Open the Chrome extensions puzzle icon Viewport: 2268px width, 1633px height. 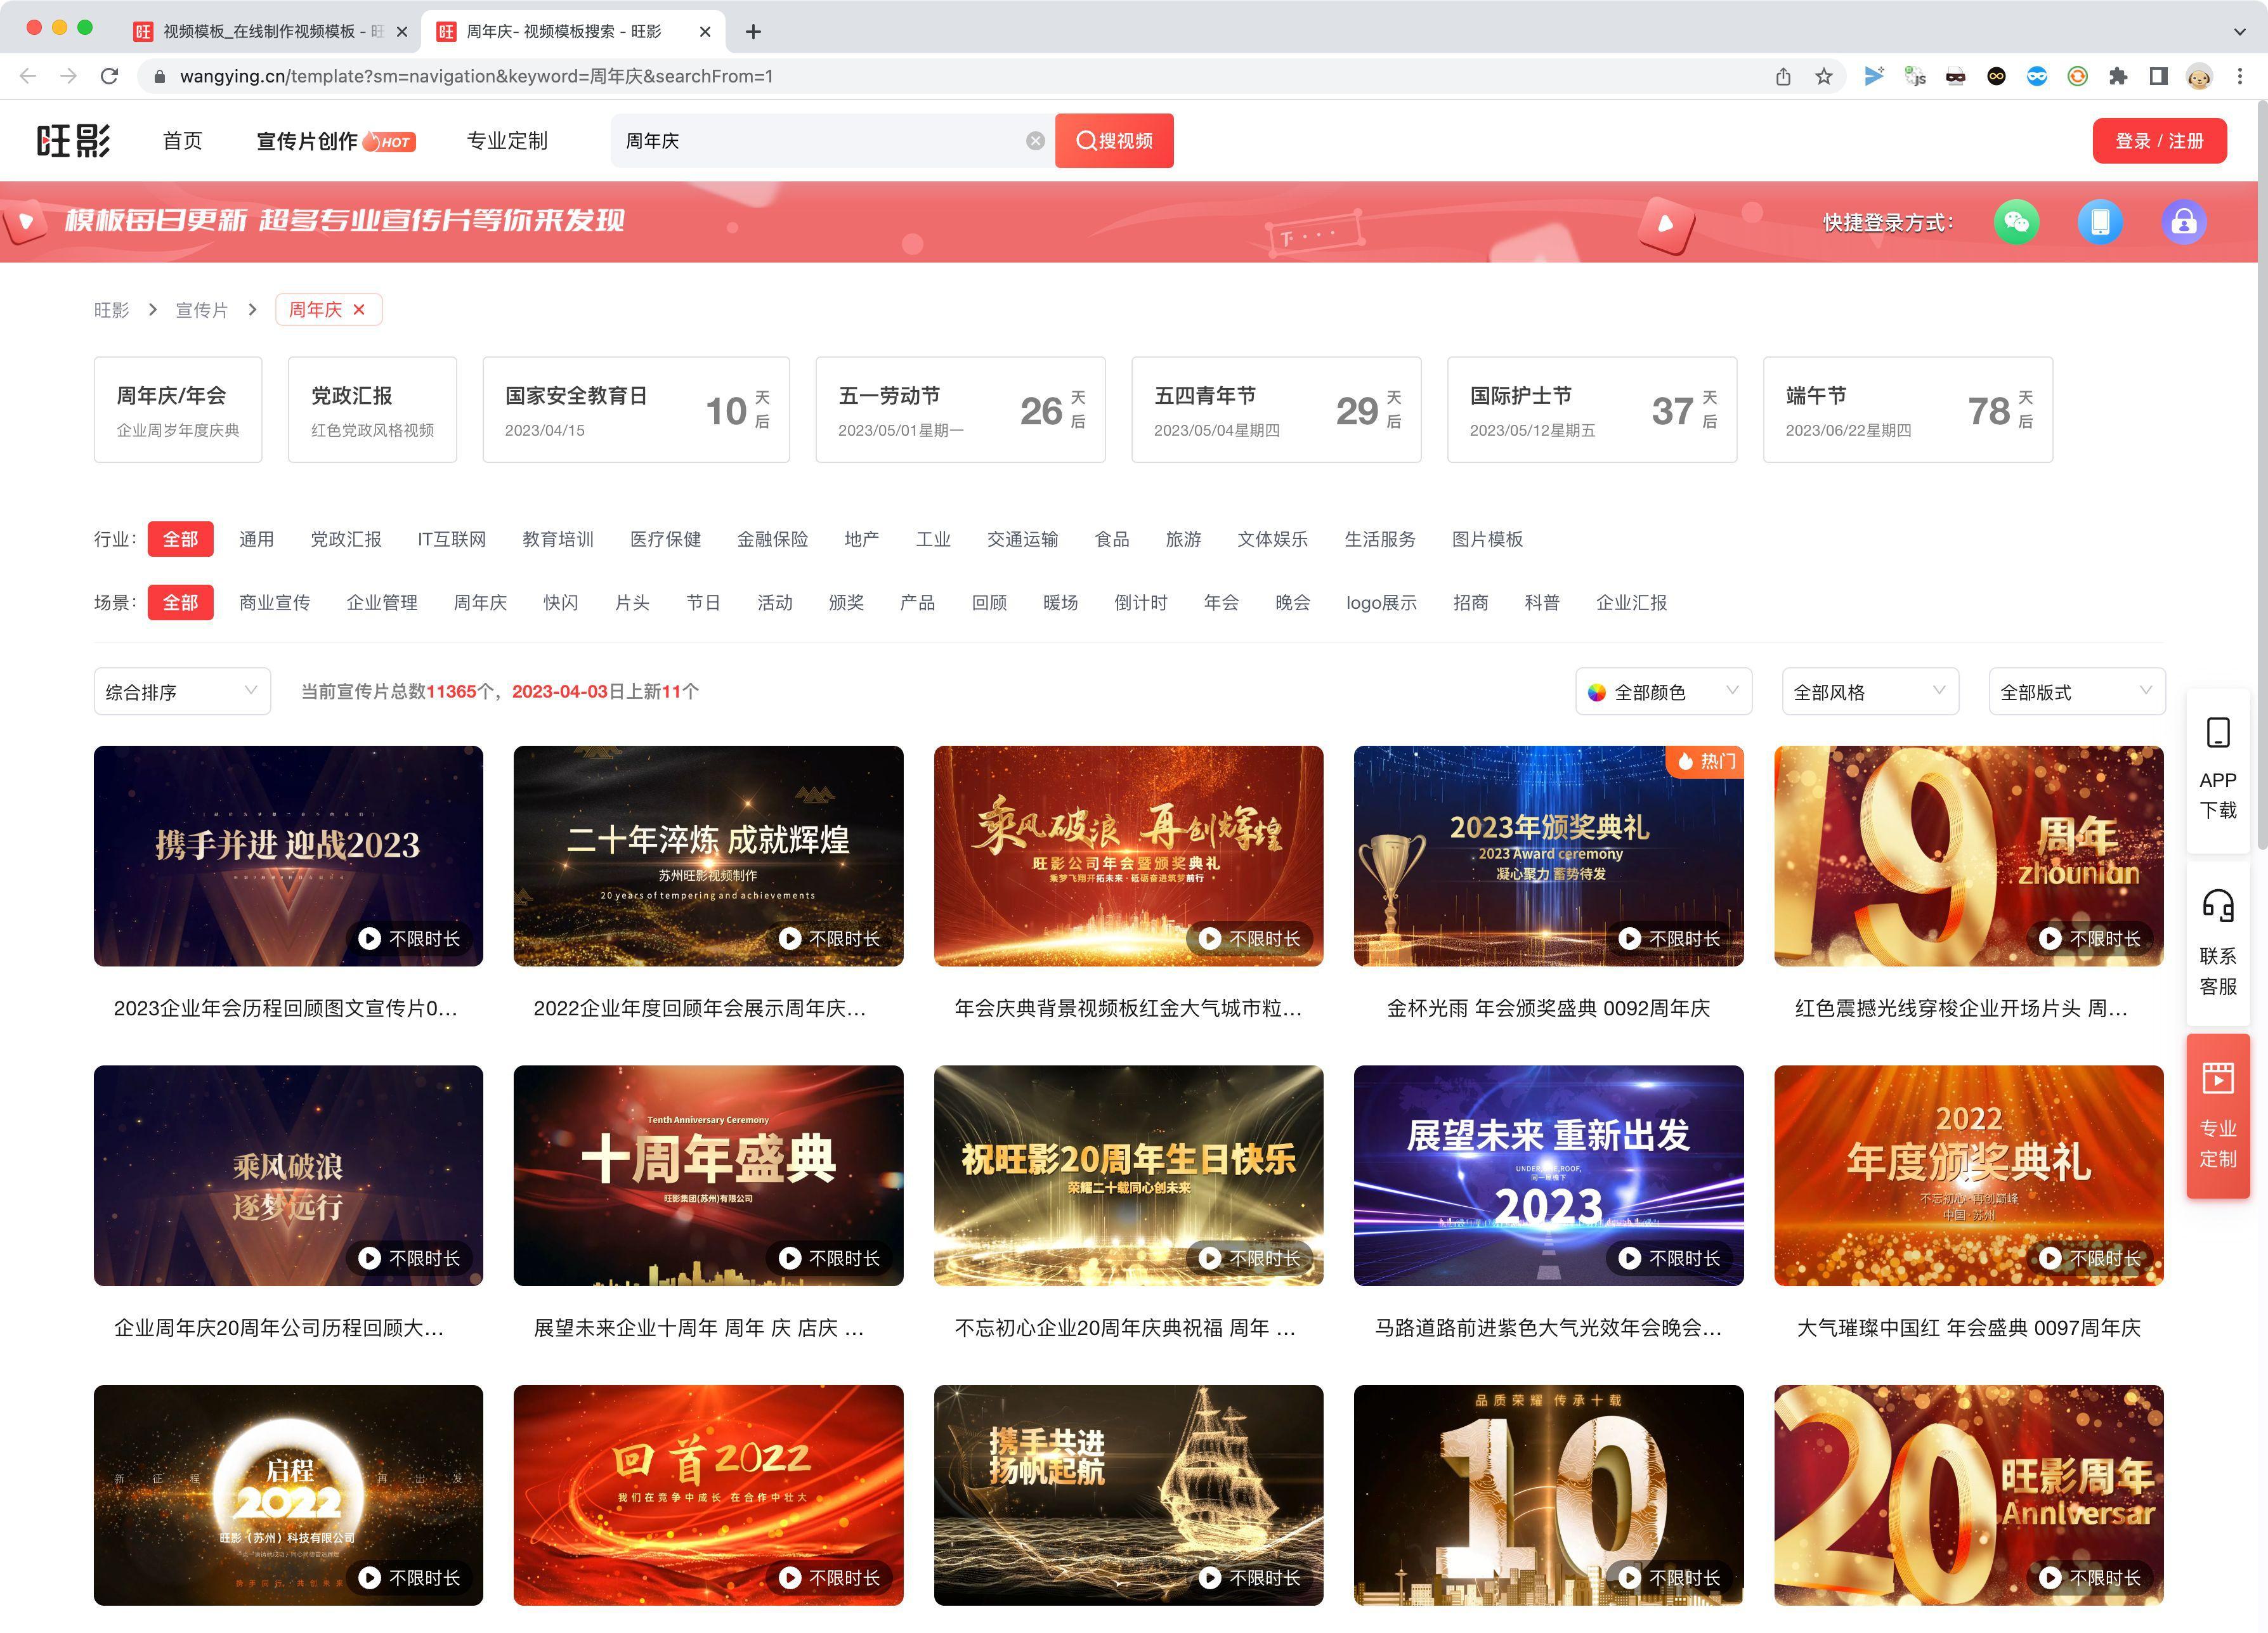2118,76
